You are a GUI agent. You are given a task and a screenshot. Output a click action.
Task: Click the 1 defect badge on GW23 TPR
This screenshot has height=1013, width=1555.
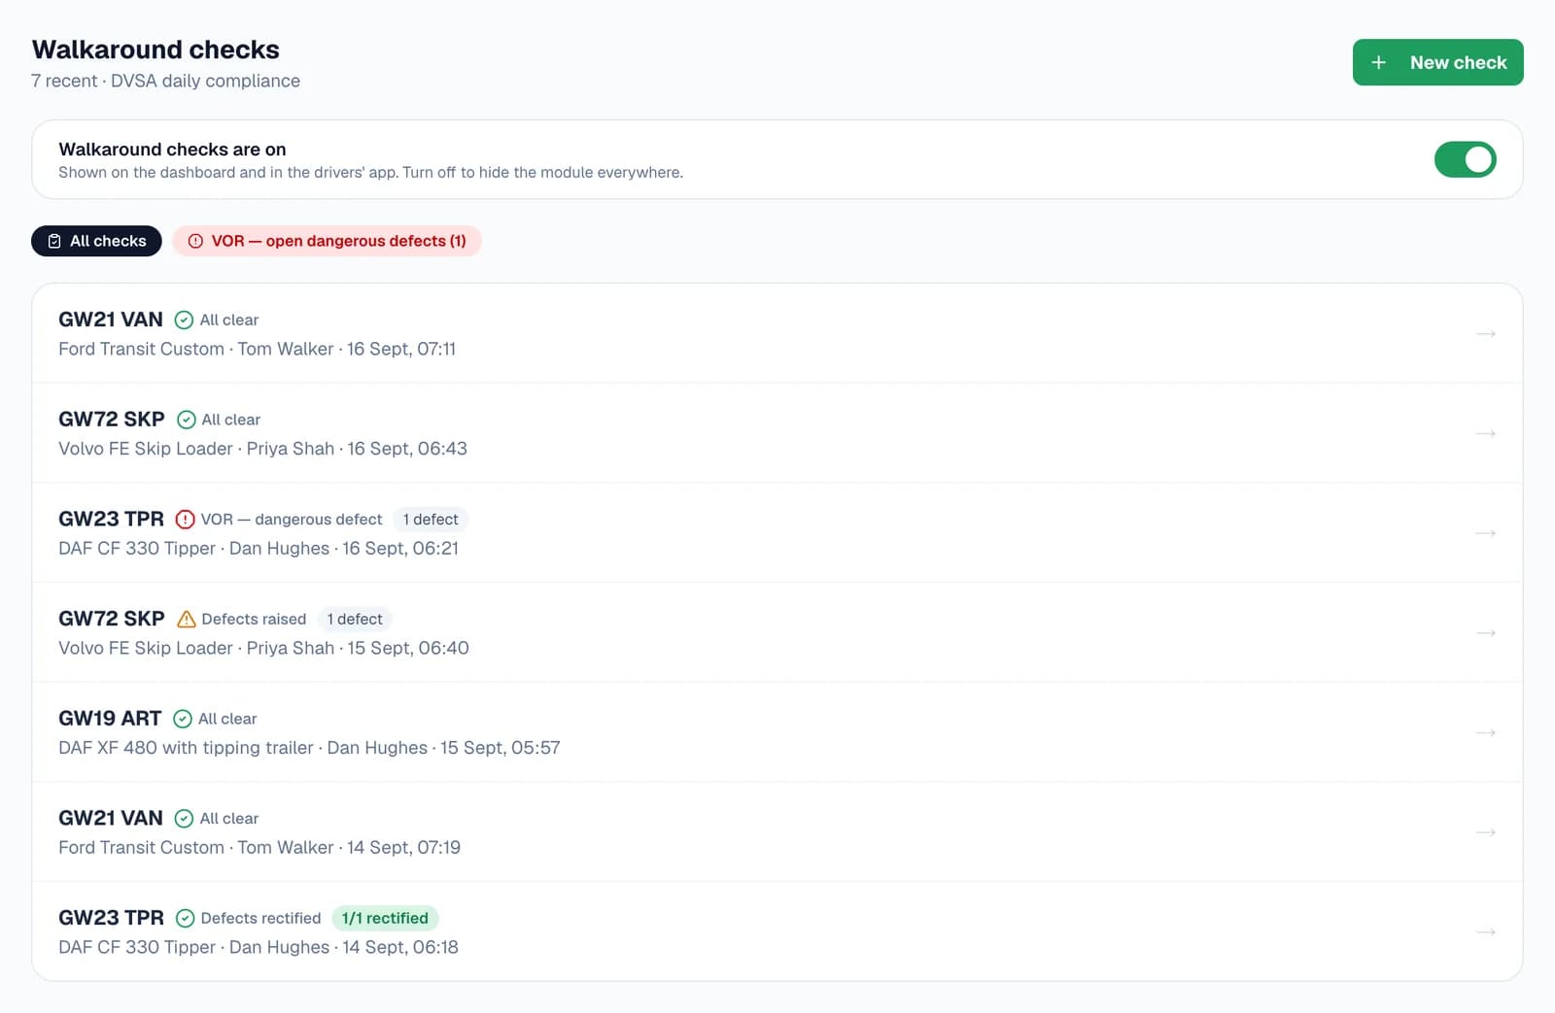click(x=431, y=520)
